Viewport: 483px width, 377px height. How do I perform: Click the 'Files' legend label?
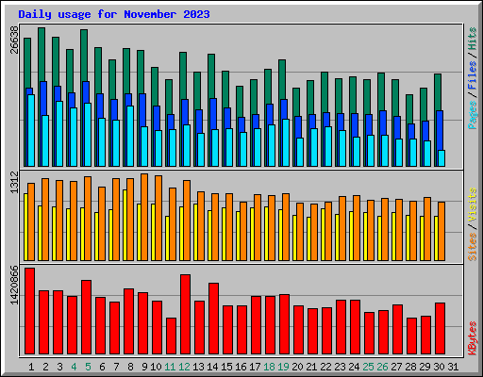473,75
